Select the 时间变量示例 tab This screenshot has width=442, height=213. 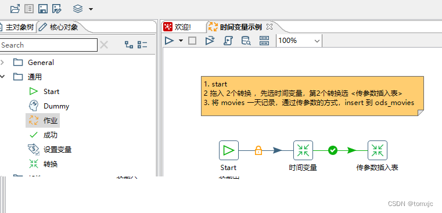(x=236, y=27)
